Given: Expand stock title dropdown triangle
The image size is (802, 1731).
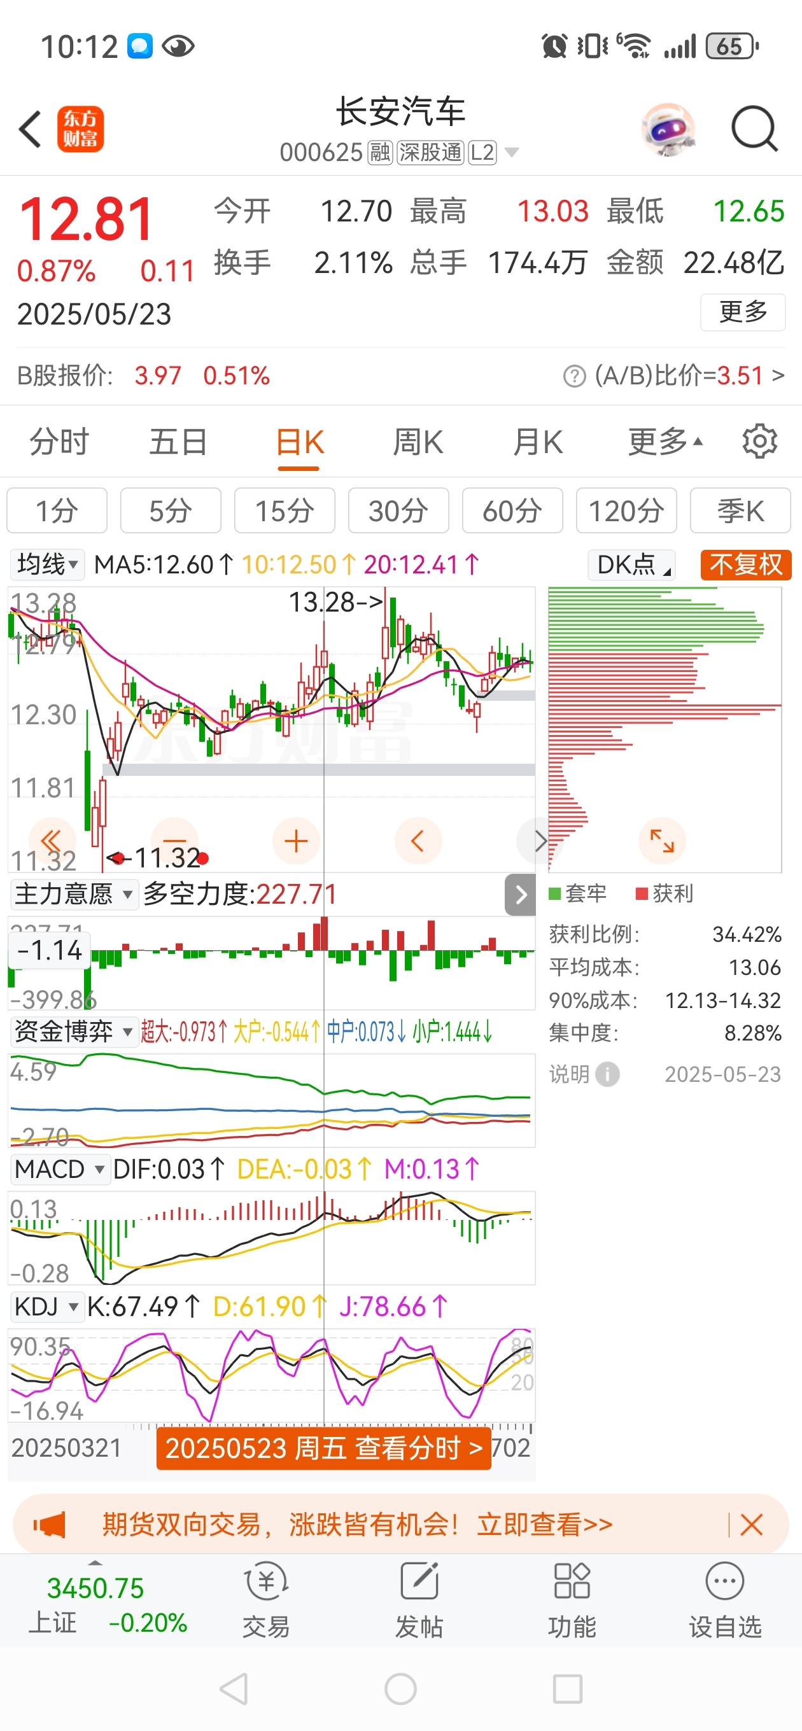Looking at the screenshot, I should tap(512, 153).
